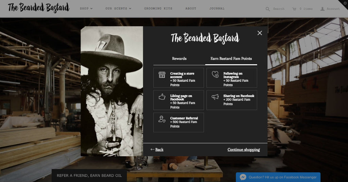
Task: Click the Account person icon
Action: click(322, 9)
